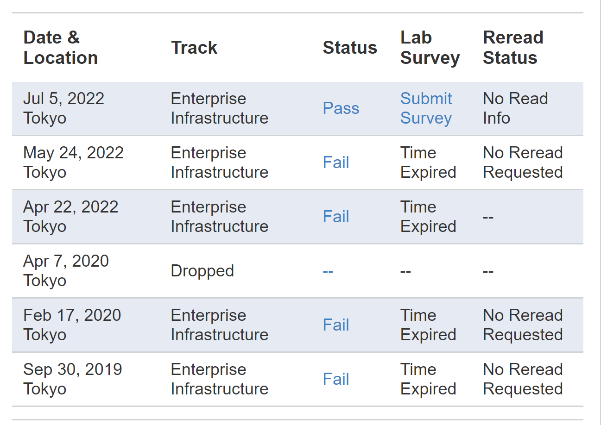Sort by the Date & Location column header

tap(60, 47)
